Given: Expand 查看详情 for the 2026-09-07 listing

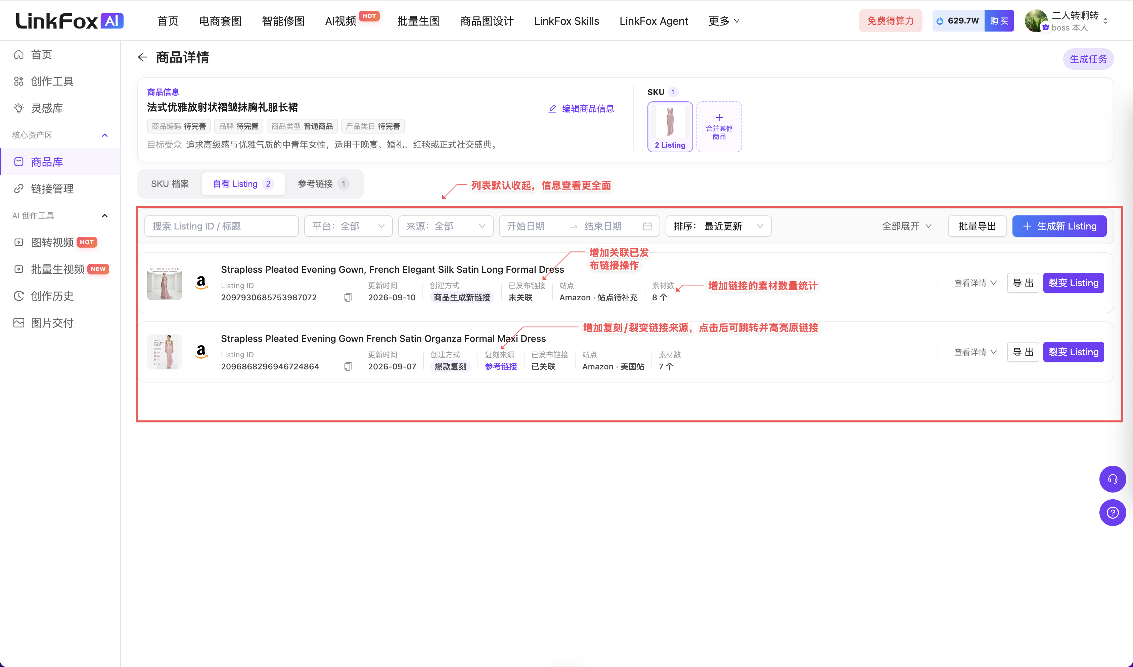Looking at the screenshot, I should [x=976, y=352].
